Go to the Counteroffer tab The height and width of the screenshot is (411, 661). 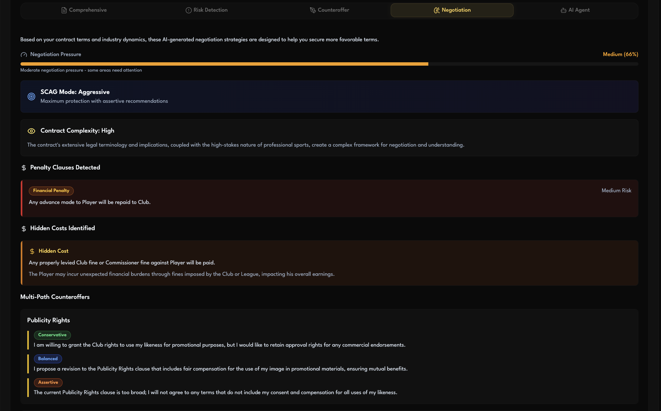pos(329,10)
